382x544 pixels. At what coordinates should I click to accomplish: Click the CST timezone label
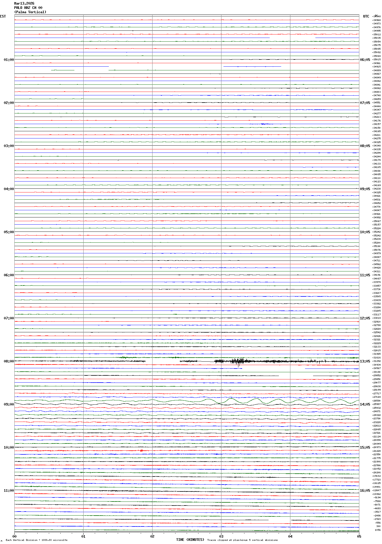[3, 16]
